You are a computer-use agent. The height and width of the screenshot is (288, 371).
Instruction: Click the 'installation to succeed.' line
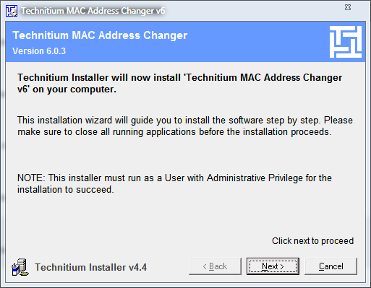pos(65,190)
